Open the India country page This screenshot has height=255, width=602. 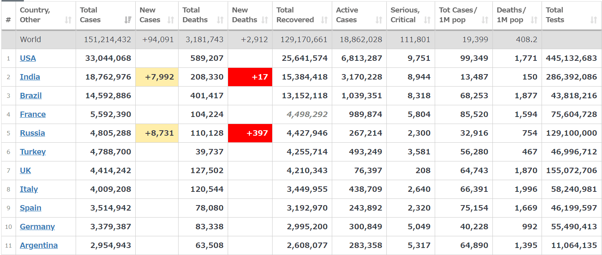tap(30, 77)
